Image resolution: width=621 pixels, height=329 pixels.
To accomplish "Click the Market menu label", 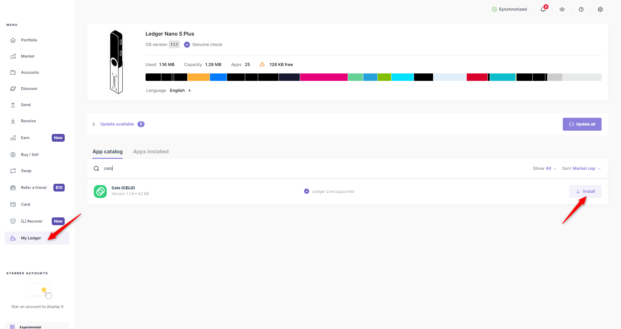I will (27, 56).
